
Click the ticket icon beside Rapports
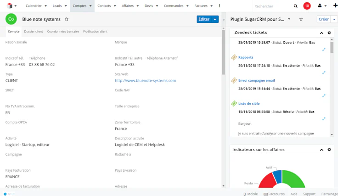point(234,57)
